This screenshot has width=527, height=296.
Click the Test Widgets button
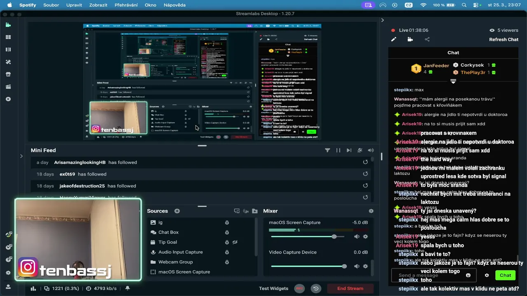pyautogui.click(x=273, y=289)
